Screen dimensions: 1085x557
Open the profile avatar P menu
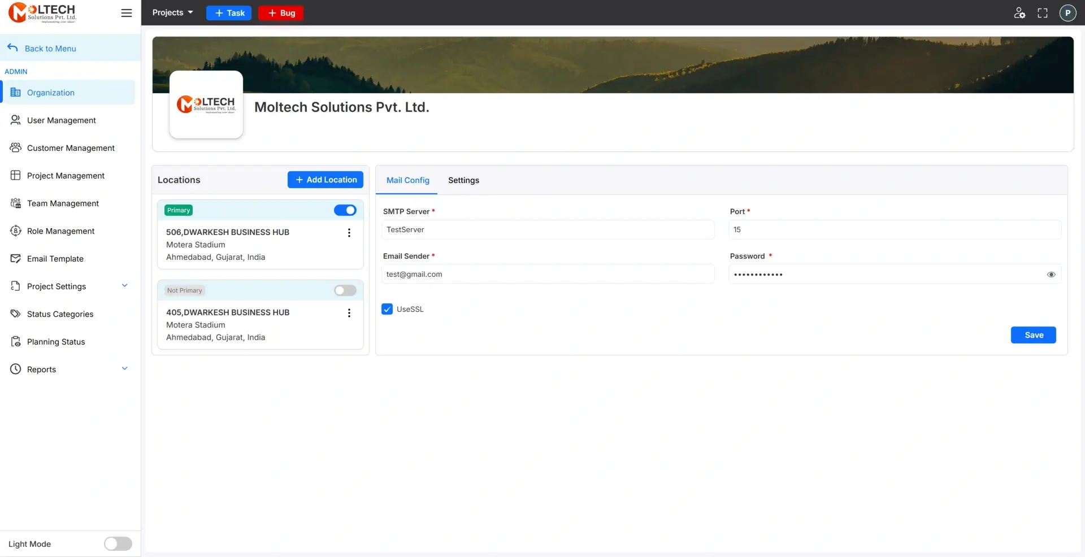(x=1067, y=13)
